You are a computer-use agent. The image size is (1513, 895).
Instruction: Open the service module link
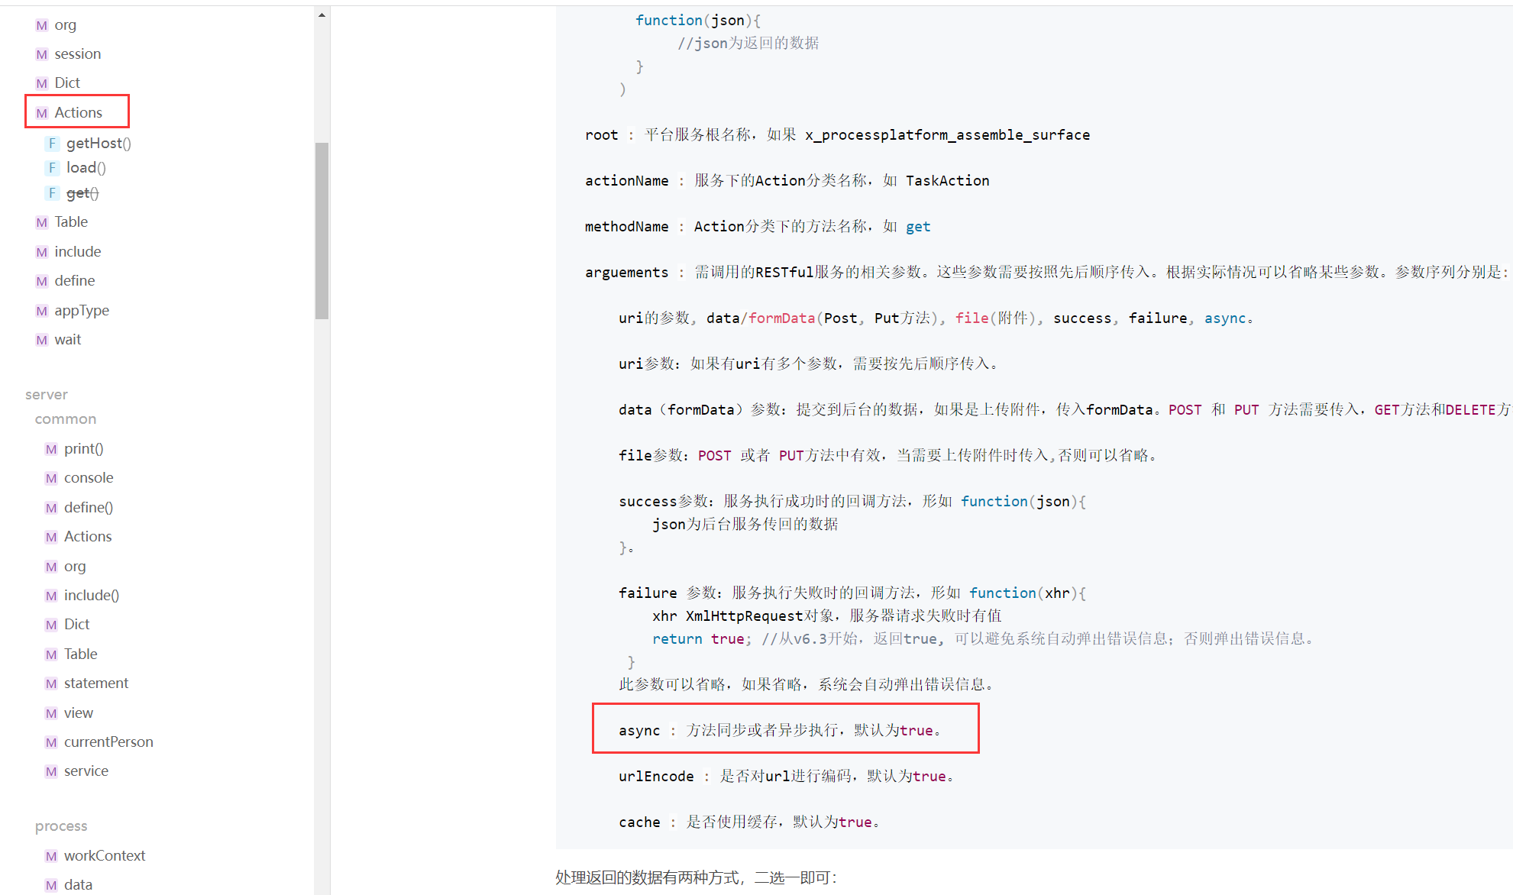click(x=86, y=771)
